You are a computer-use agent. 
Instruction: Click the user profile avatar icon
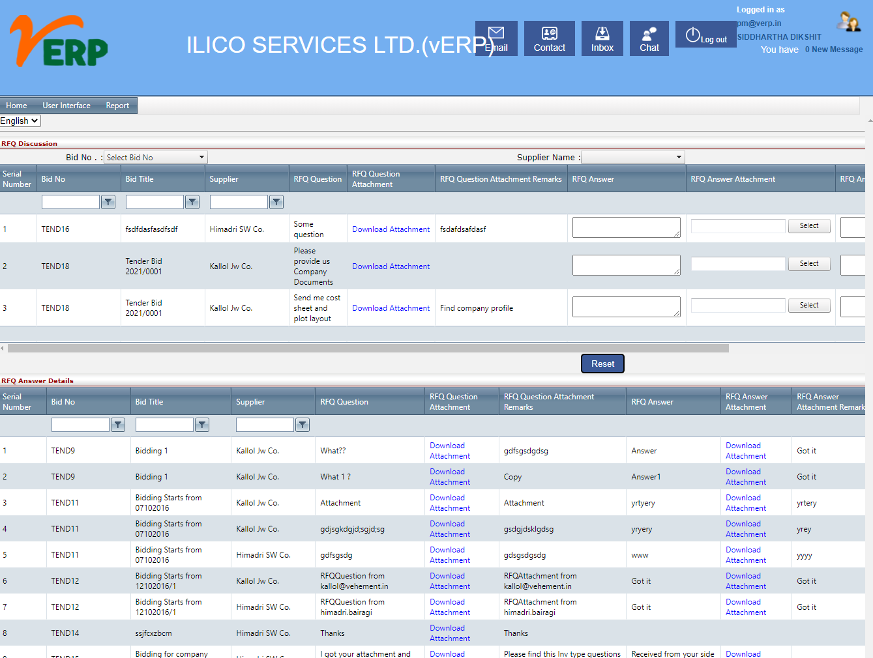point(849,21)
